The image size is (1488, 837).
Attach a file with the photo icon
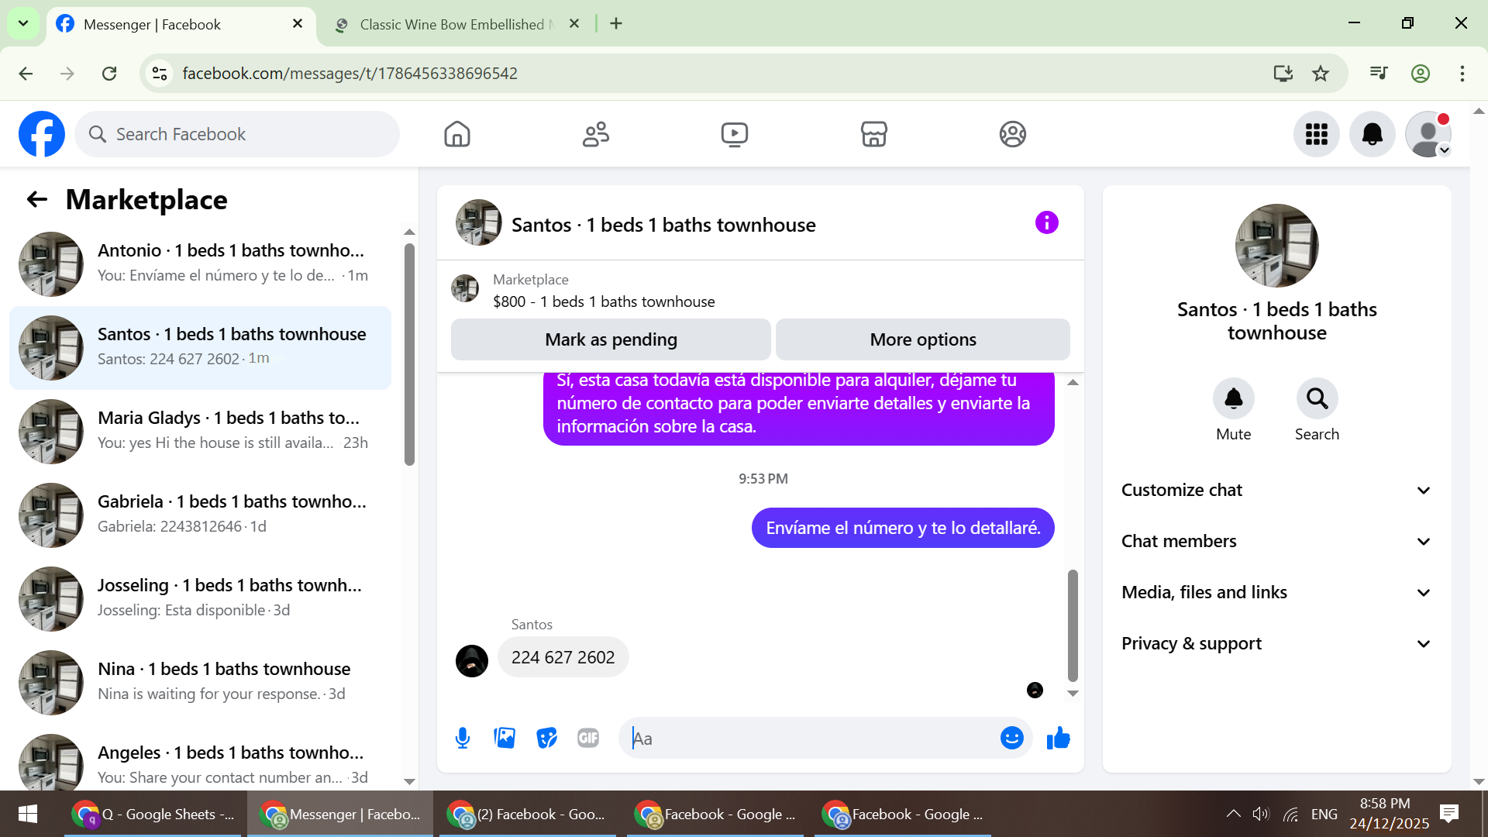(x=505, y=738)
